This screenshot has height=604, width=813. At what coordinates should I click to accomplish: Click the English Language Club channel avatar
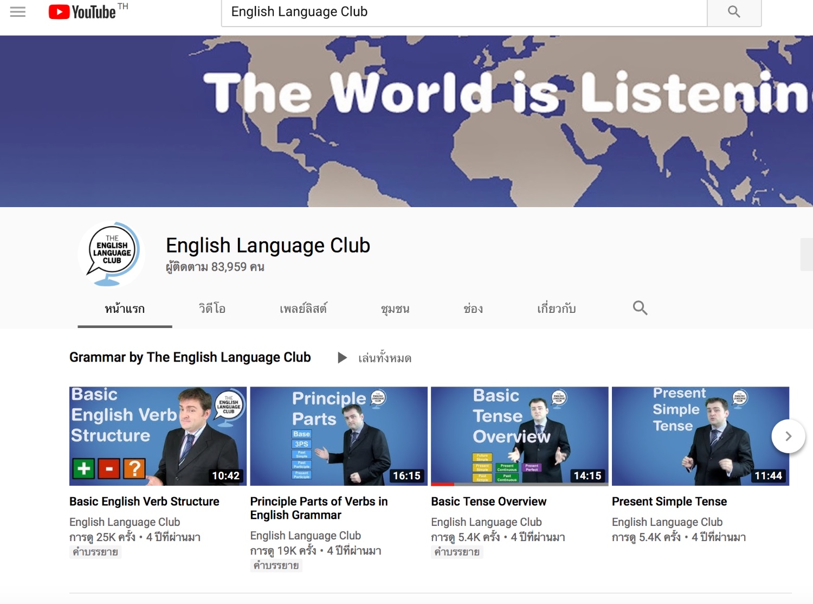click(x=112, y=253)
